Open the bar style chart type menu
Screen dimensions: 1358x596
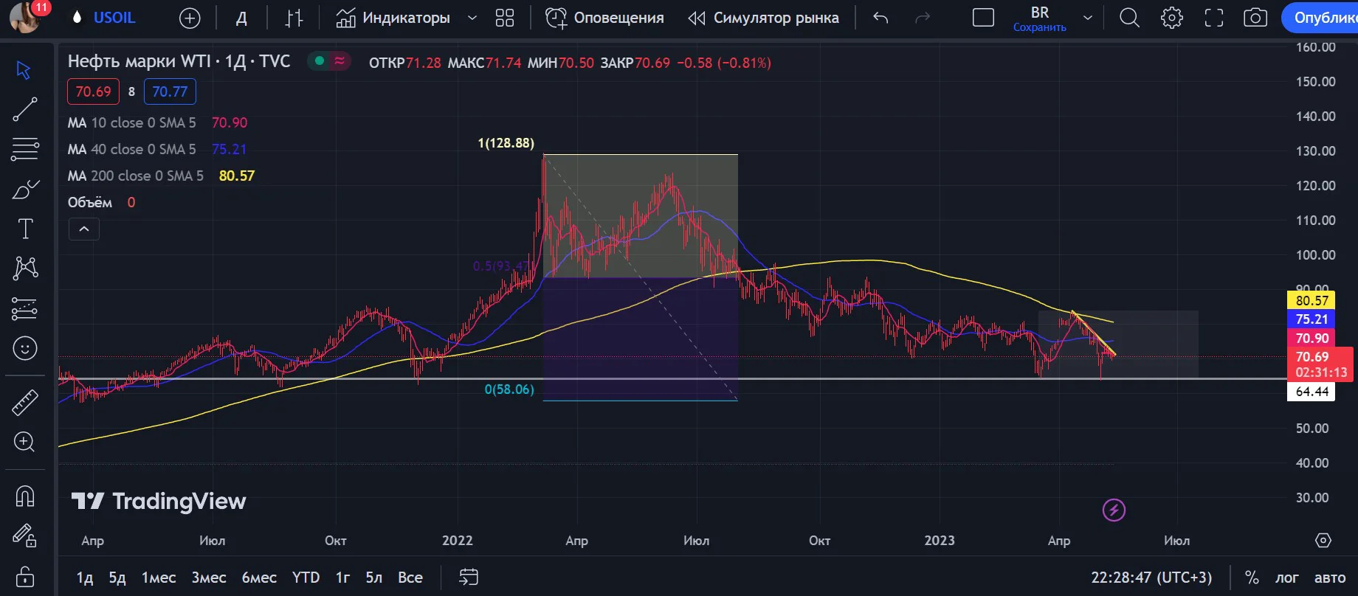(x=294, y=18)
